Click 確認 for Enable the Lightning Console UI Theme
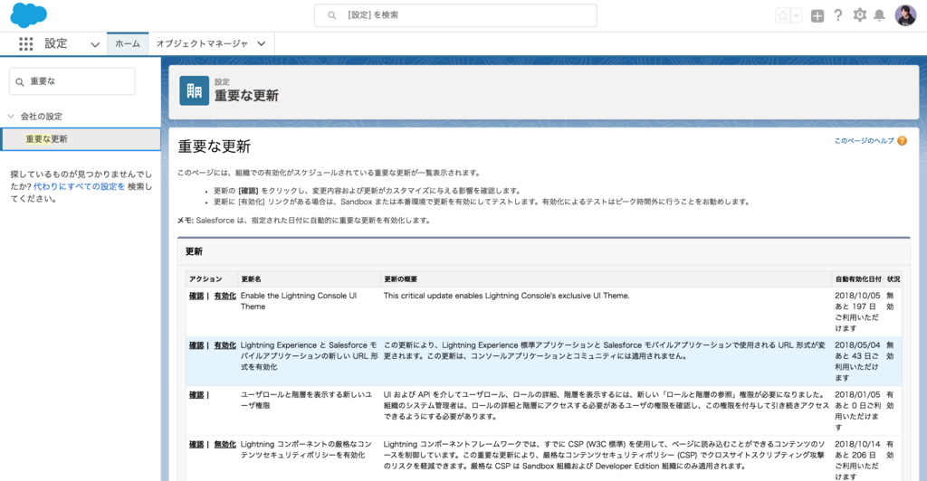Screen dimensions: 927x481 click(x=196, y=296)
